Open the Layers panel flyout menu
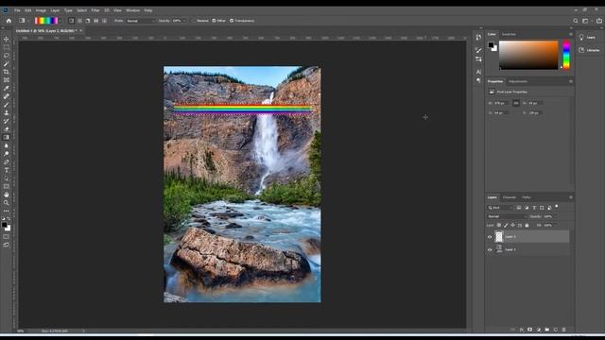This screenshot has width=605, height=340. tap(571, 197)
